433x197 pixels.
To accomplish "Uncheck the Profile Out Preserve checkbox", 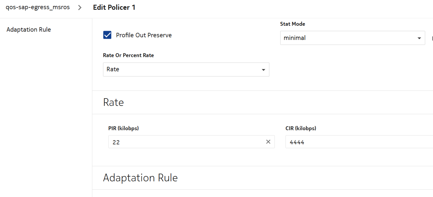I will [107, 35].
